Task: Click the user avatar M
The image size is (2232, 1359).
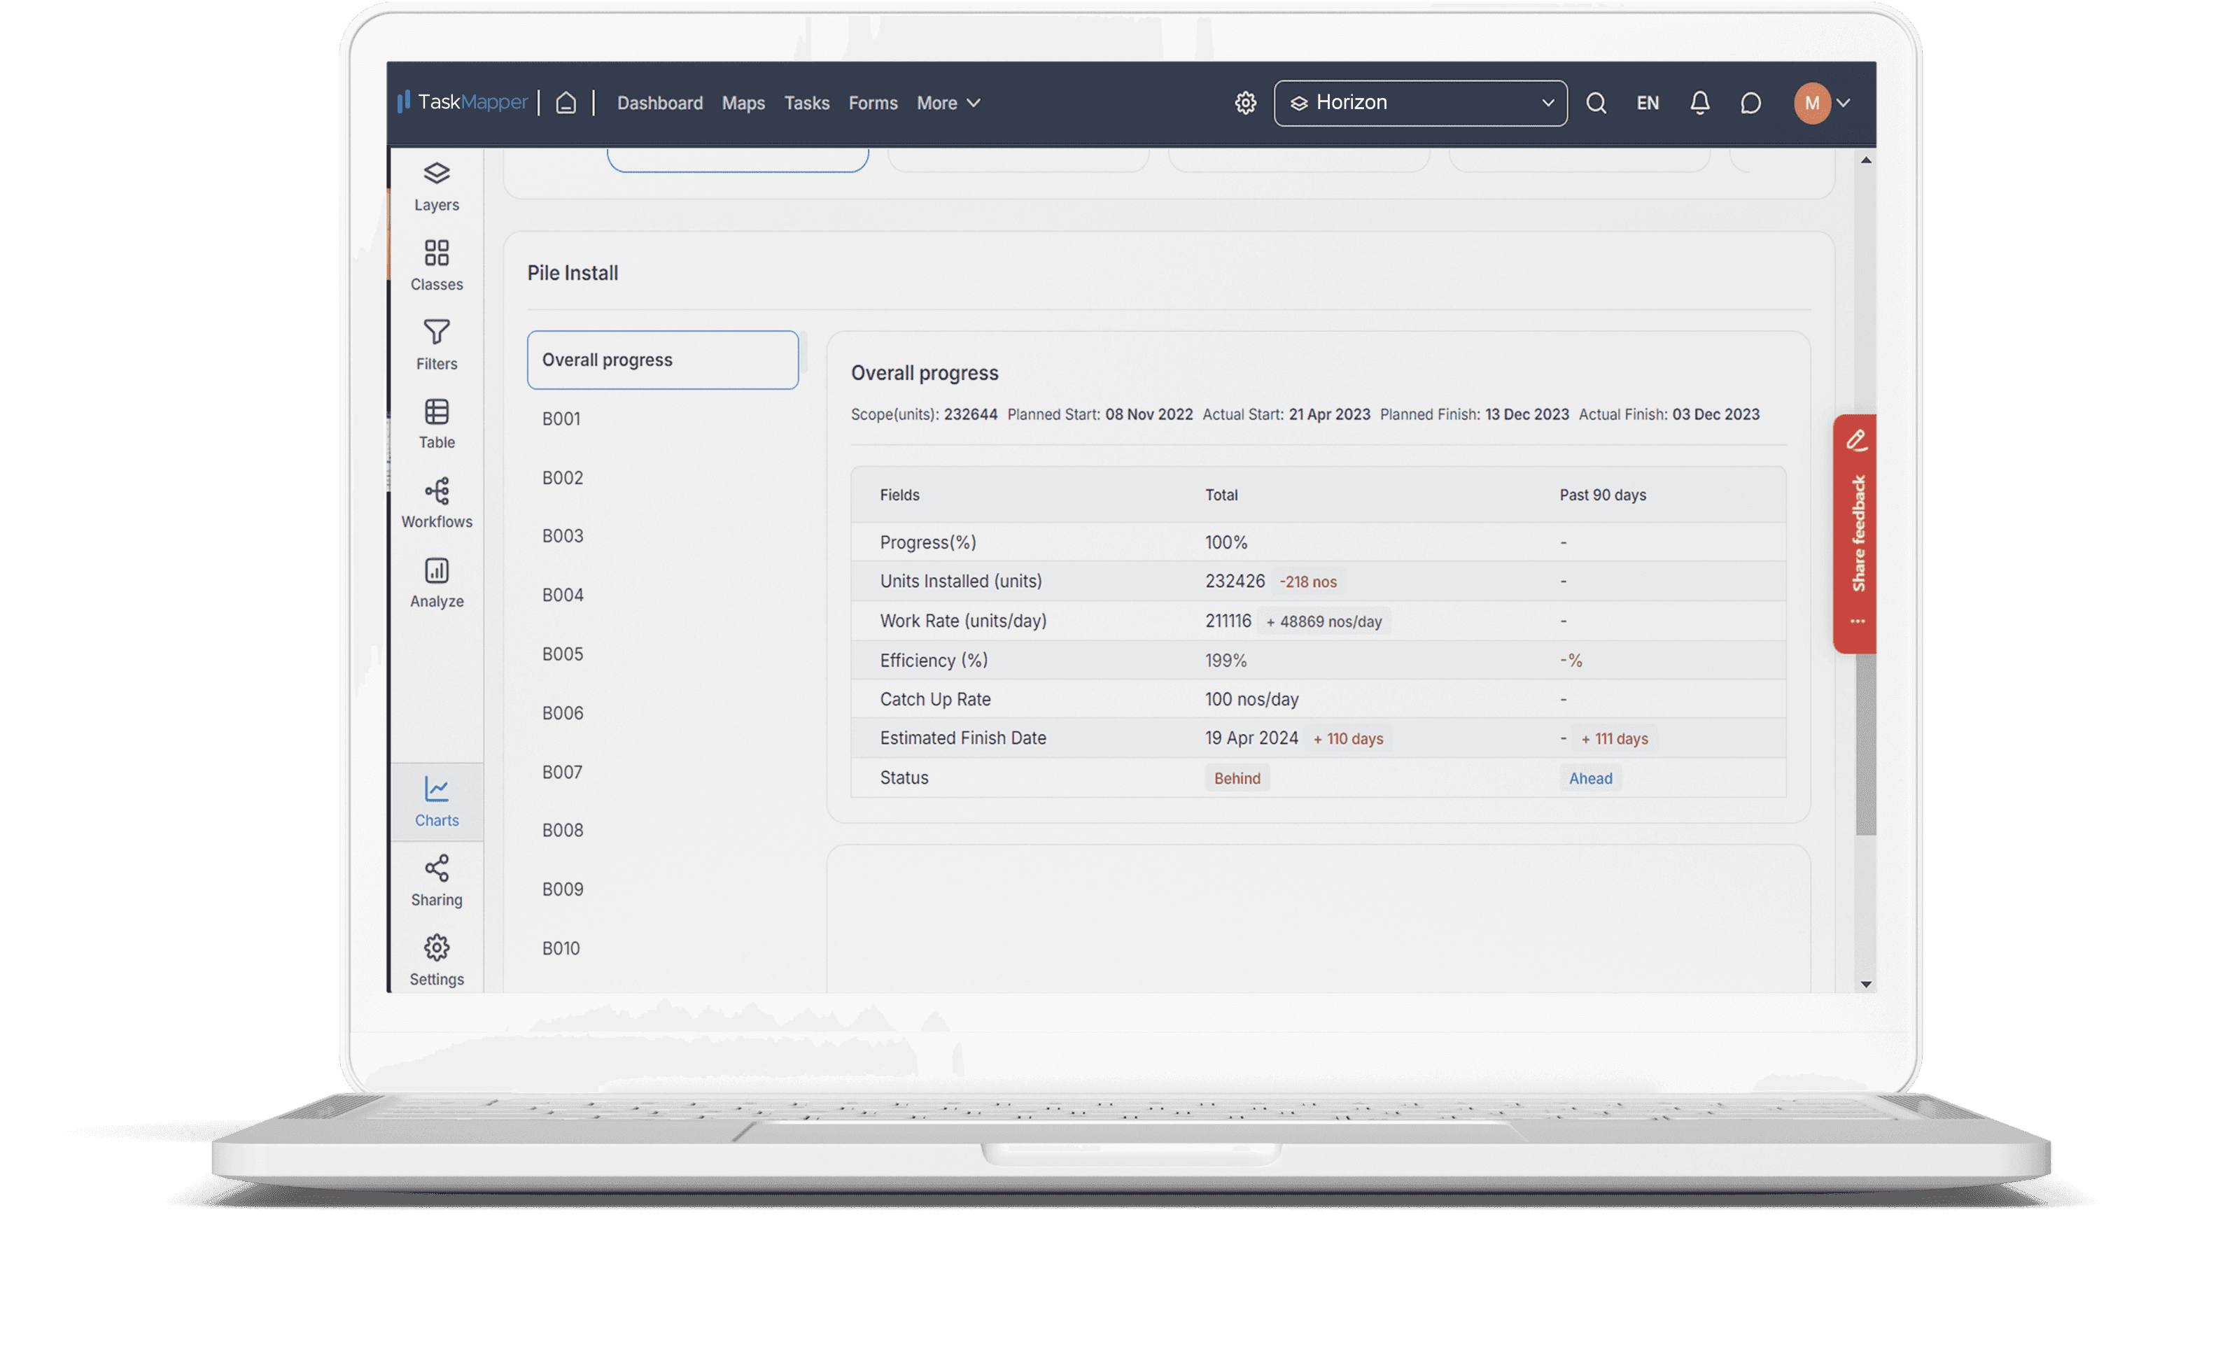Action: [1811, 104]
